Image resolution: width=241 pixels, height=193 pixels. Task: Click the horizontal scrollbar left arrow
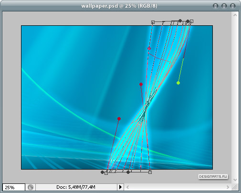(x=127, y=187)
